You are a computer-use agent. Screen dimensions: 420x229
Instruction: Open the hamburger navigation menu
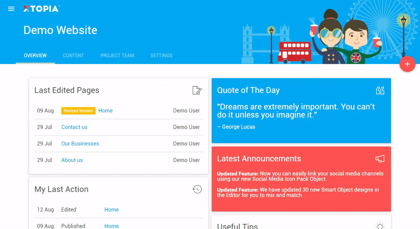point(11,9)
